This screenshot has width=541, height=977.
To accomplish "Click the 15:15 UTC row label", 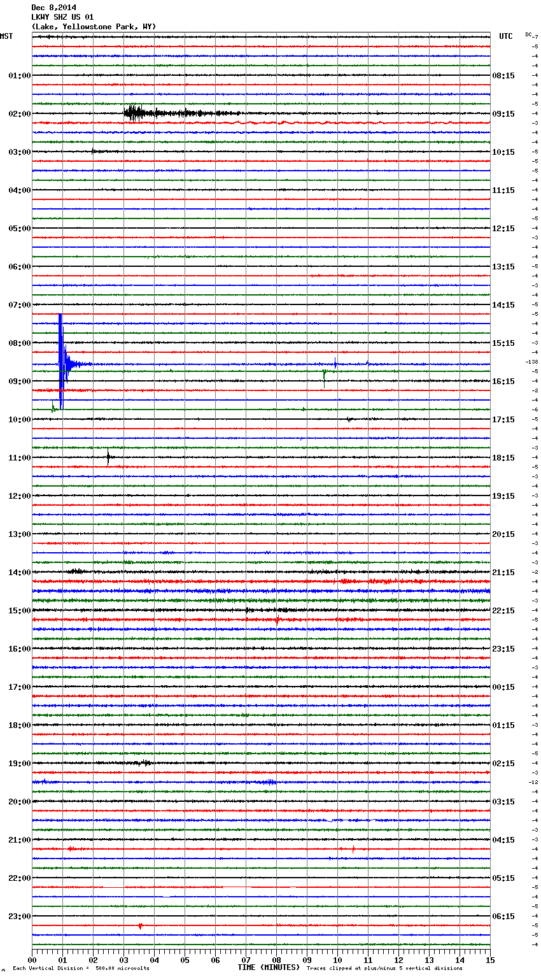I will pyautogui.click(x=503, y=343).
